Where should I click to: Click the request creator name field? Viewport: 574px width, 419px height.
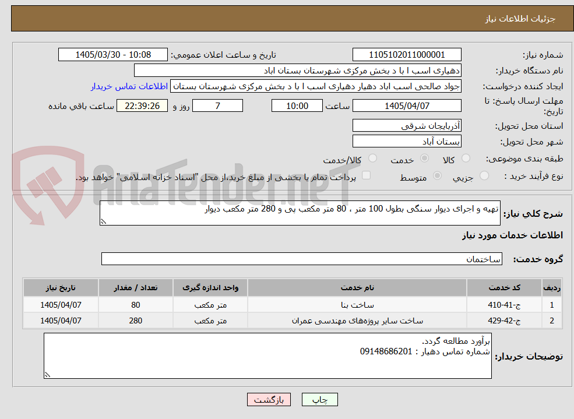coord(315,86)
